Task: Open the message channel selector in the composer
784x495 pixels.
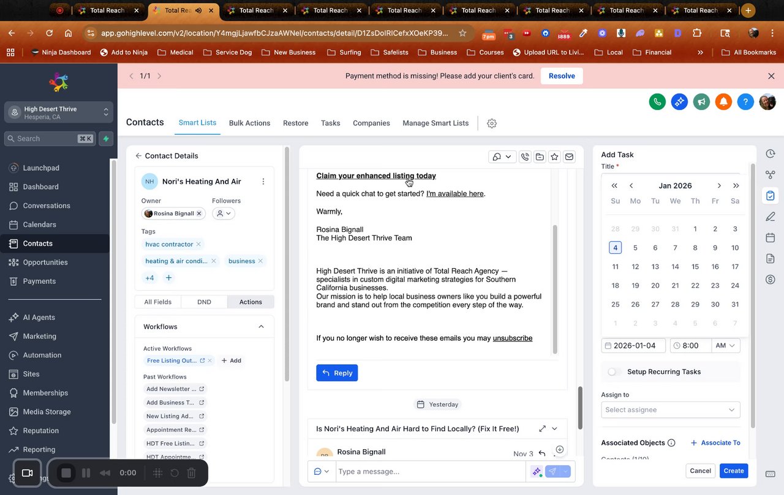Action: click(x=322, y=472)
